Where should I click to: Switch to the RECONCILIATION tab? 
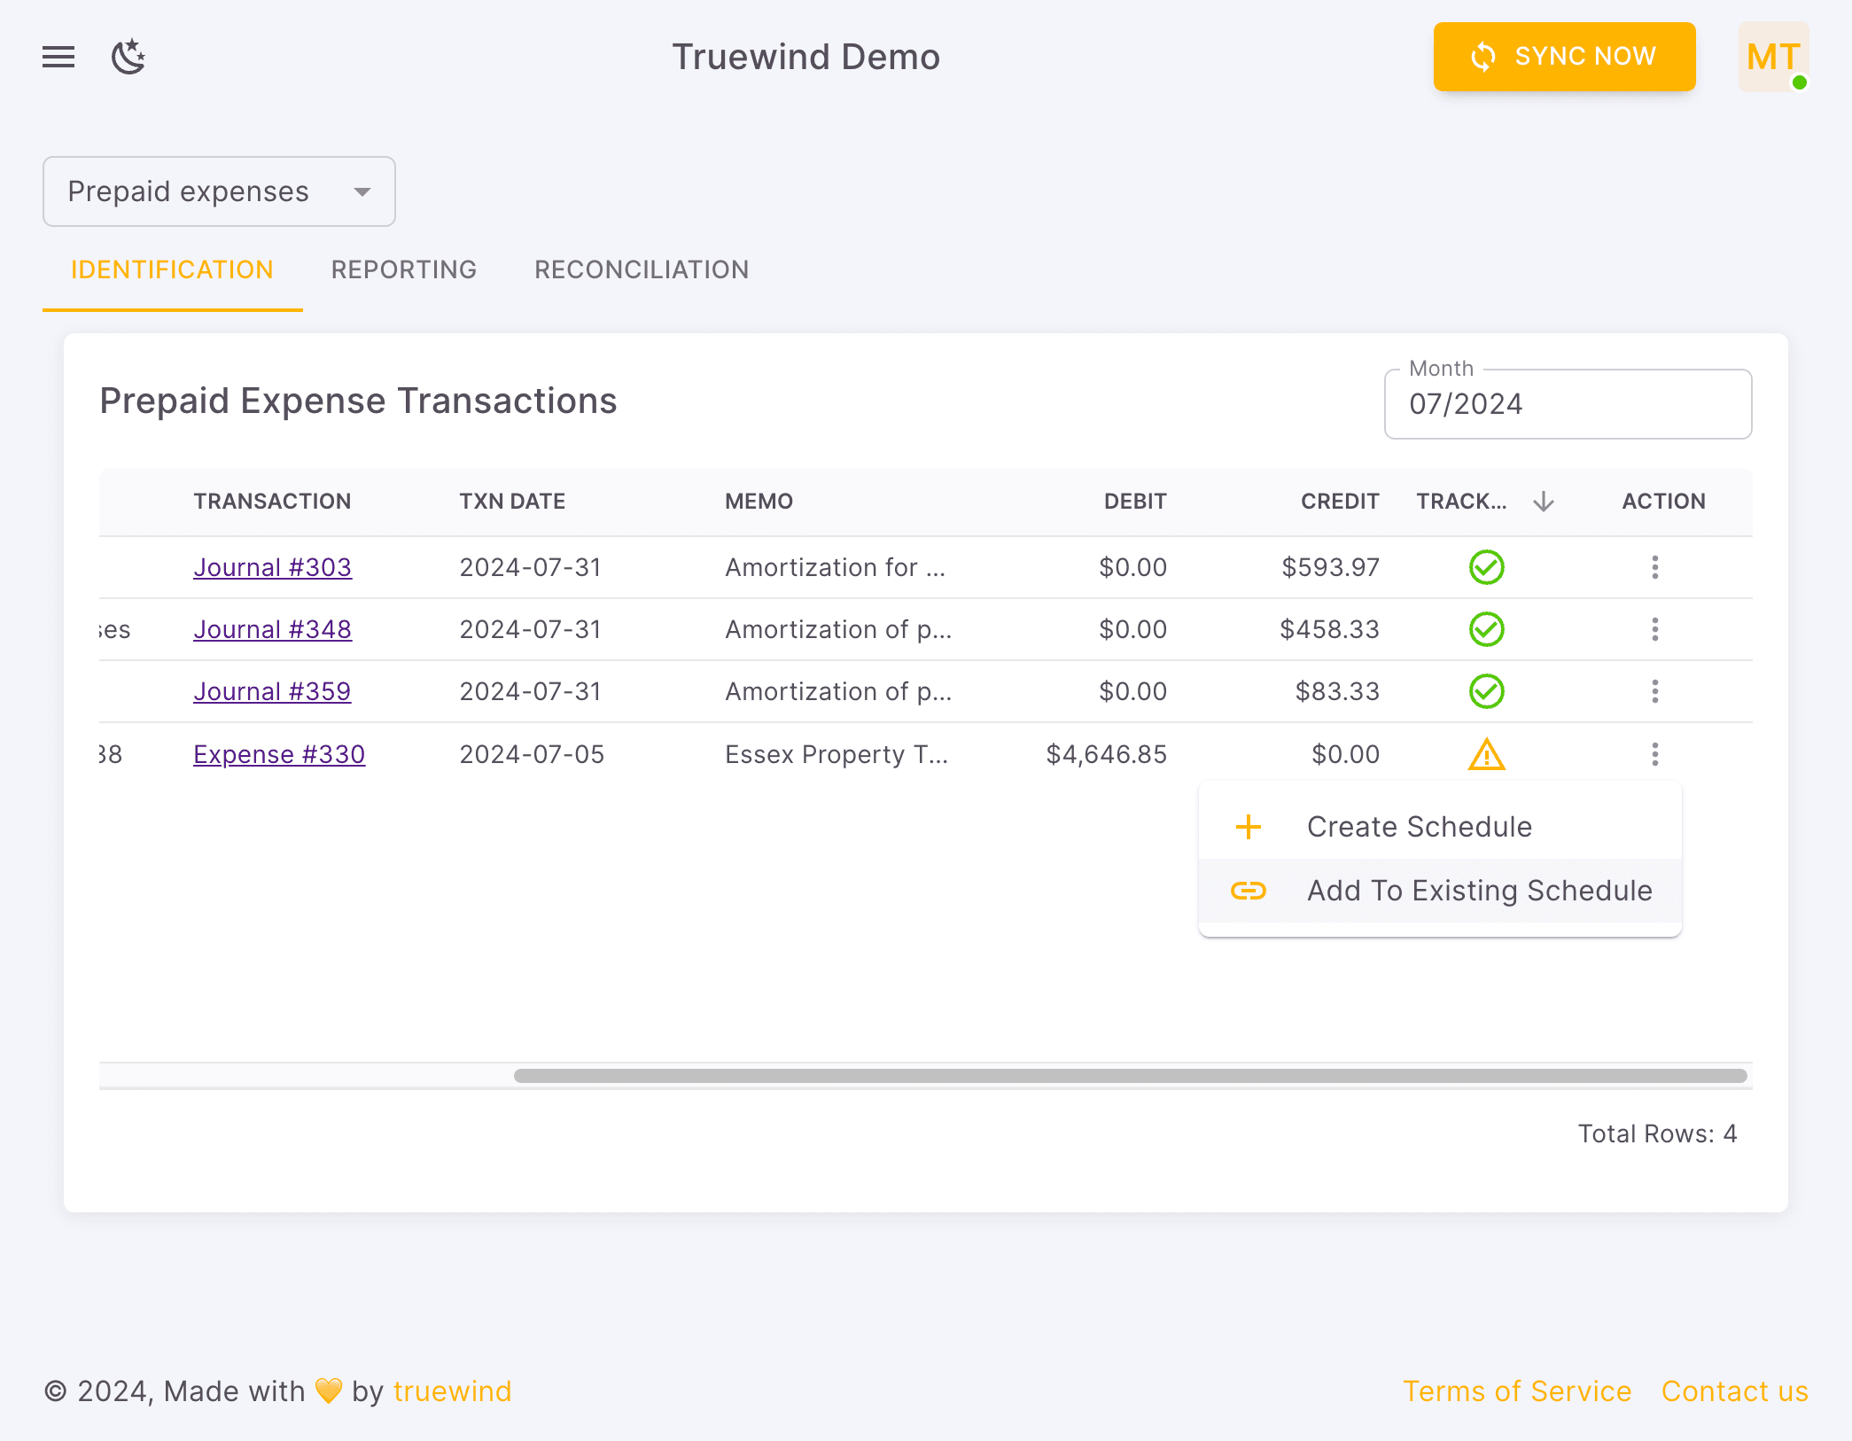641,269
